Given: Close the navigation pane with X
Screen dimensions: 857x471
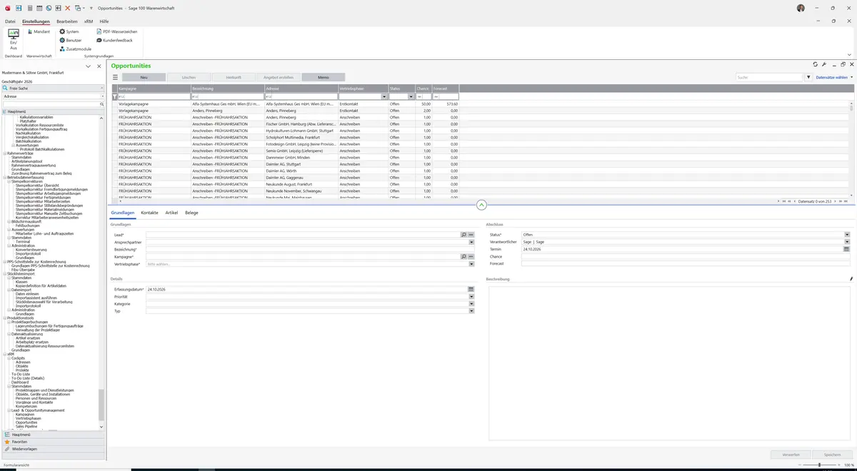Looking at the screenshot, I should 98,66.
